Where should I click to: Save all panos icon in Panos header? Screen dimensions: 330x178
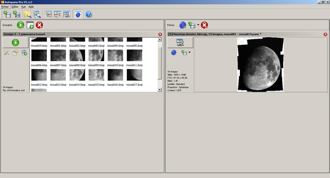[x=192, y=25]
